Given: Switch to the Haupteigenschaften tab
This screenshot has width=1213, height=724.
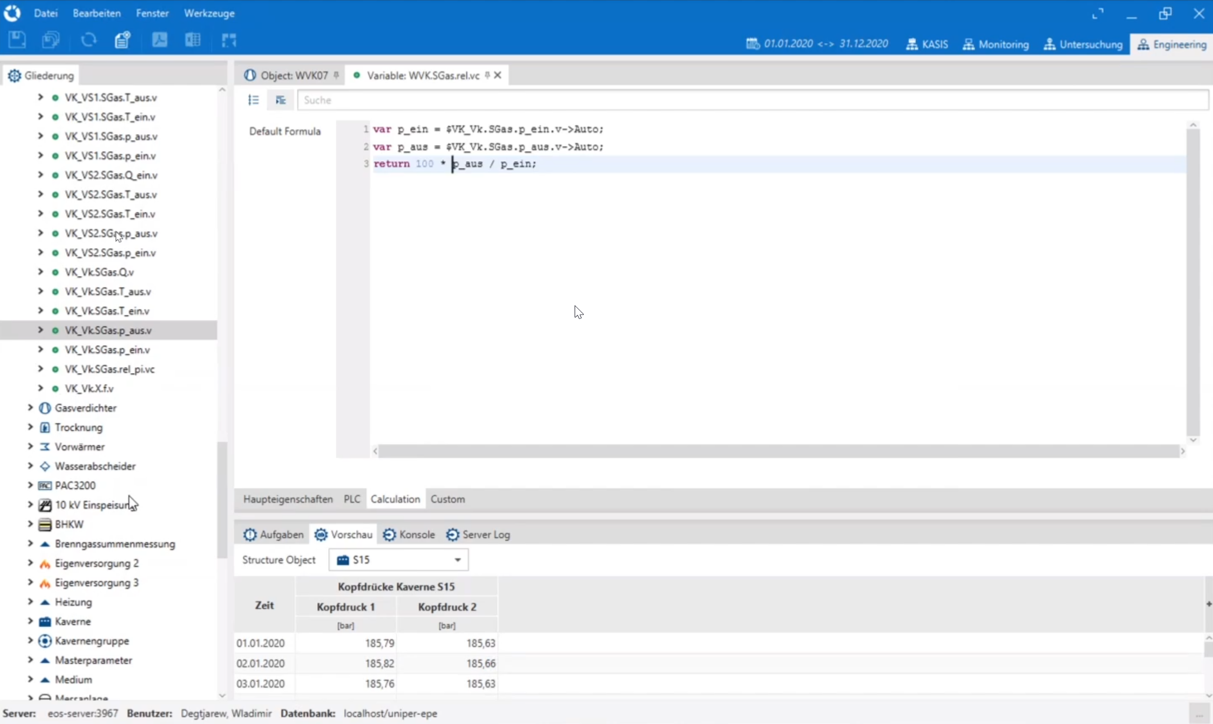Looking at the screenshot, I should (x=288, y=499).
